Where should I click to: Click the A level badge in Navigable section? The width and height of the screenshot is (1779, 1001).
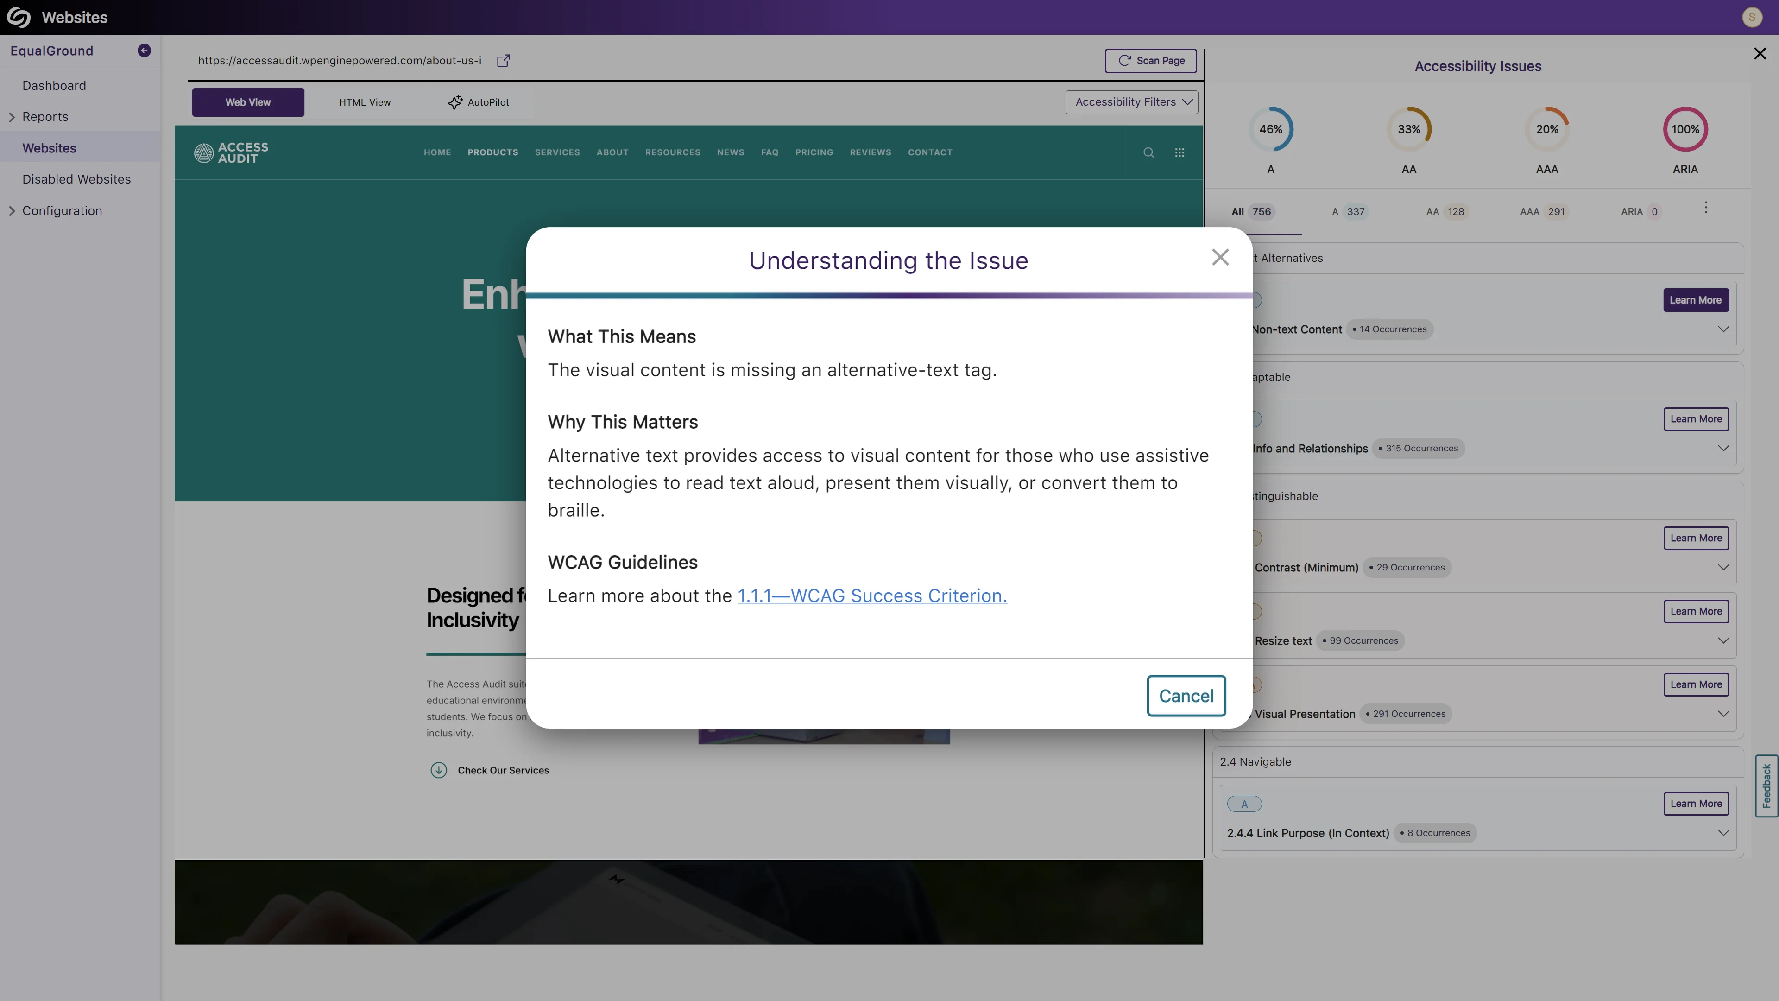coord(1244,804)
